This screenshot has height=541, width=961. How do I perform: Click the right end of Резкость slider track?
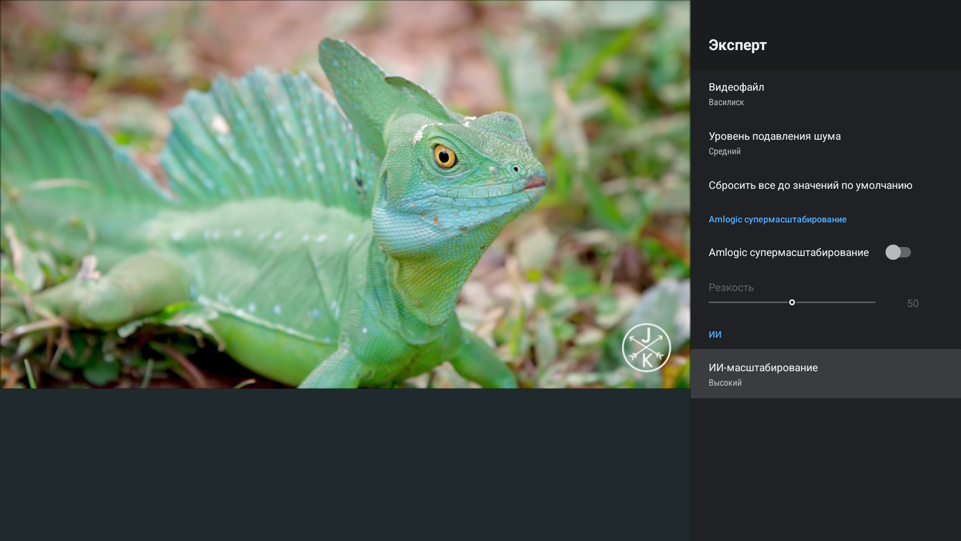coord(873,303)
